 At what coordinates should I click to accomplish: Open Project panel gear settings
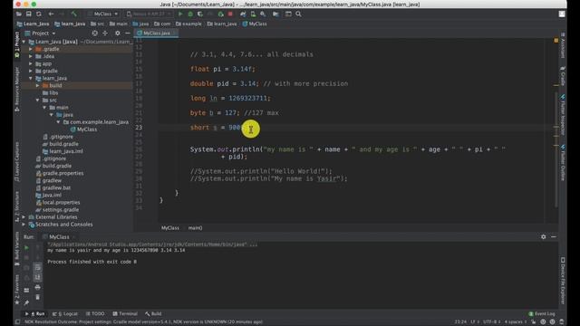coord(117,34)
